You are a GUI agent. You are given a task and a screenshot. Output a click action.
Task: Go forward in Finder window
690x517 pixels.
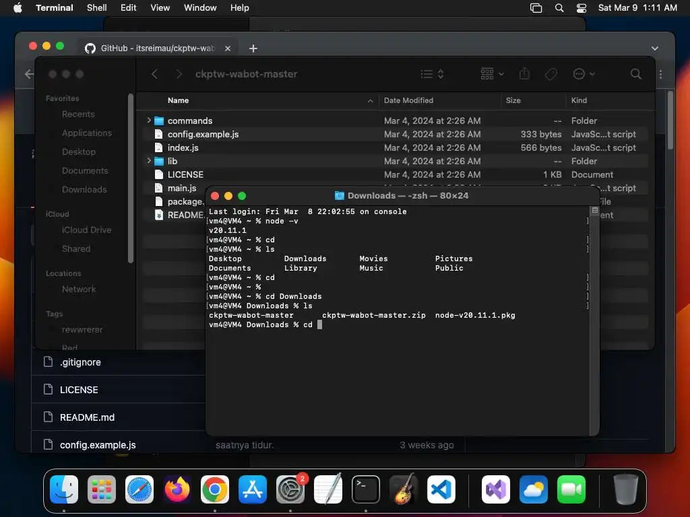(x=179, y=74)
